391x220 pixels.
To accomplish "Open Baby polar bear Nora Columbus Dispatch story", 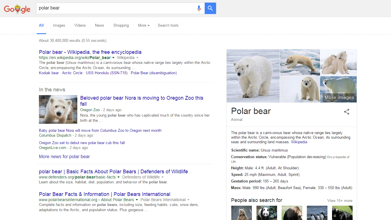I will point(100,131).
